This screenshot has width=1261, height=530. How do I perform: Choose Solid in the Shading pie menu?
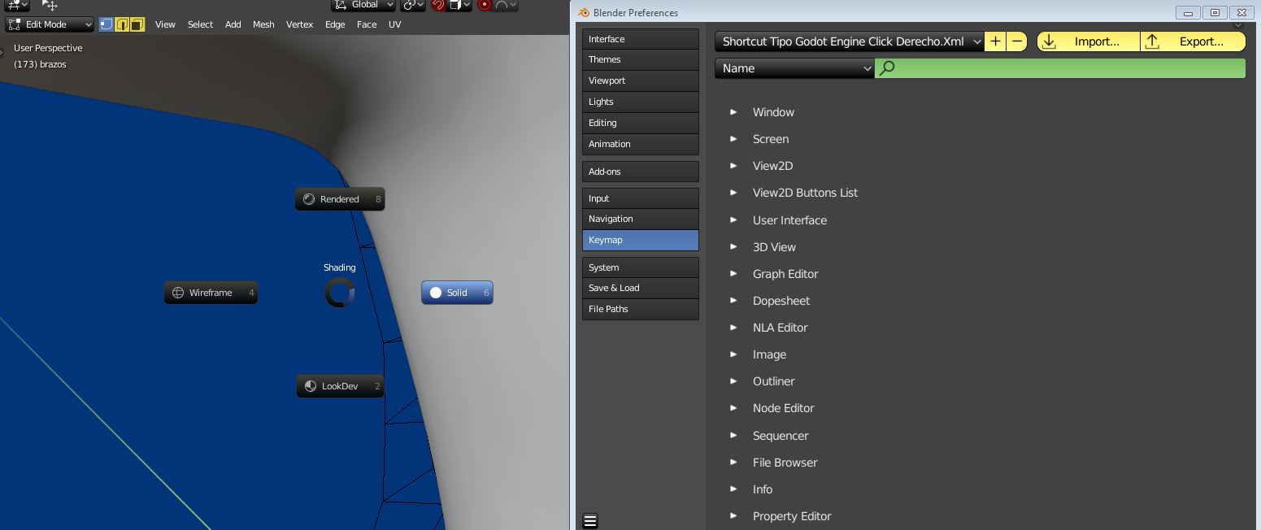point(457,293)
